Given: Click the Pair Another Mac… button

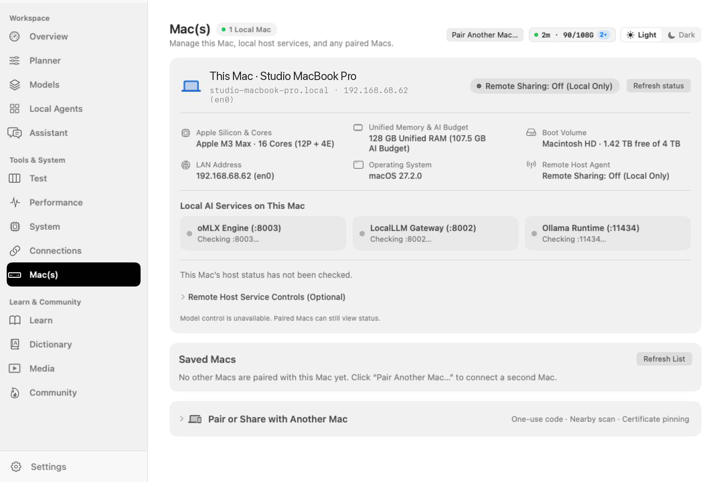Looking at the screenshot, I should 485,35.
